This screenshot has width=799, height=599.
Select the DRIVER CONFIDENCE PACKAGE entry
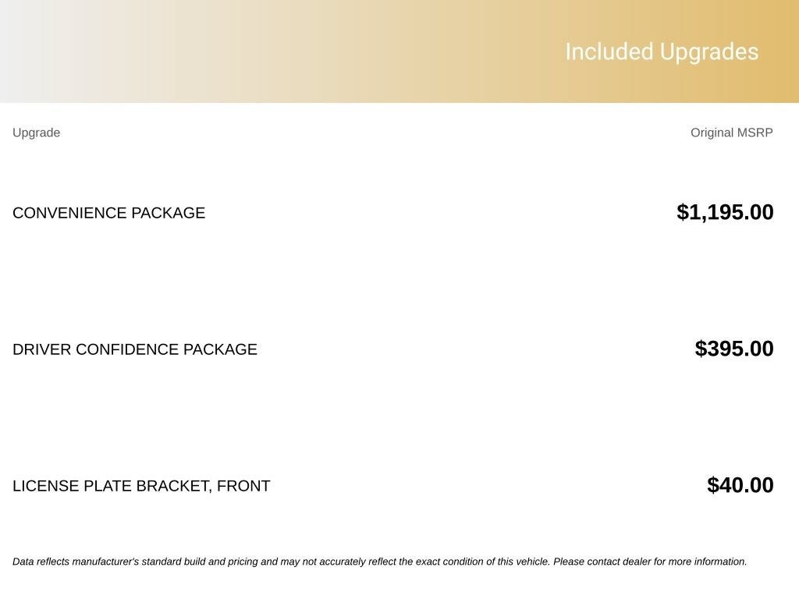[x=134, y=349]
